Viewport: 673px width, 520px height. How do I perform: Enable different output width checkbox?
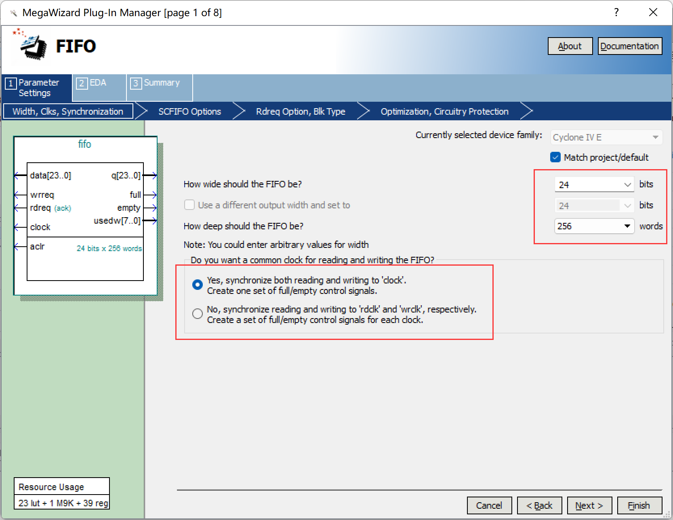click(x=189, y=205)
